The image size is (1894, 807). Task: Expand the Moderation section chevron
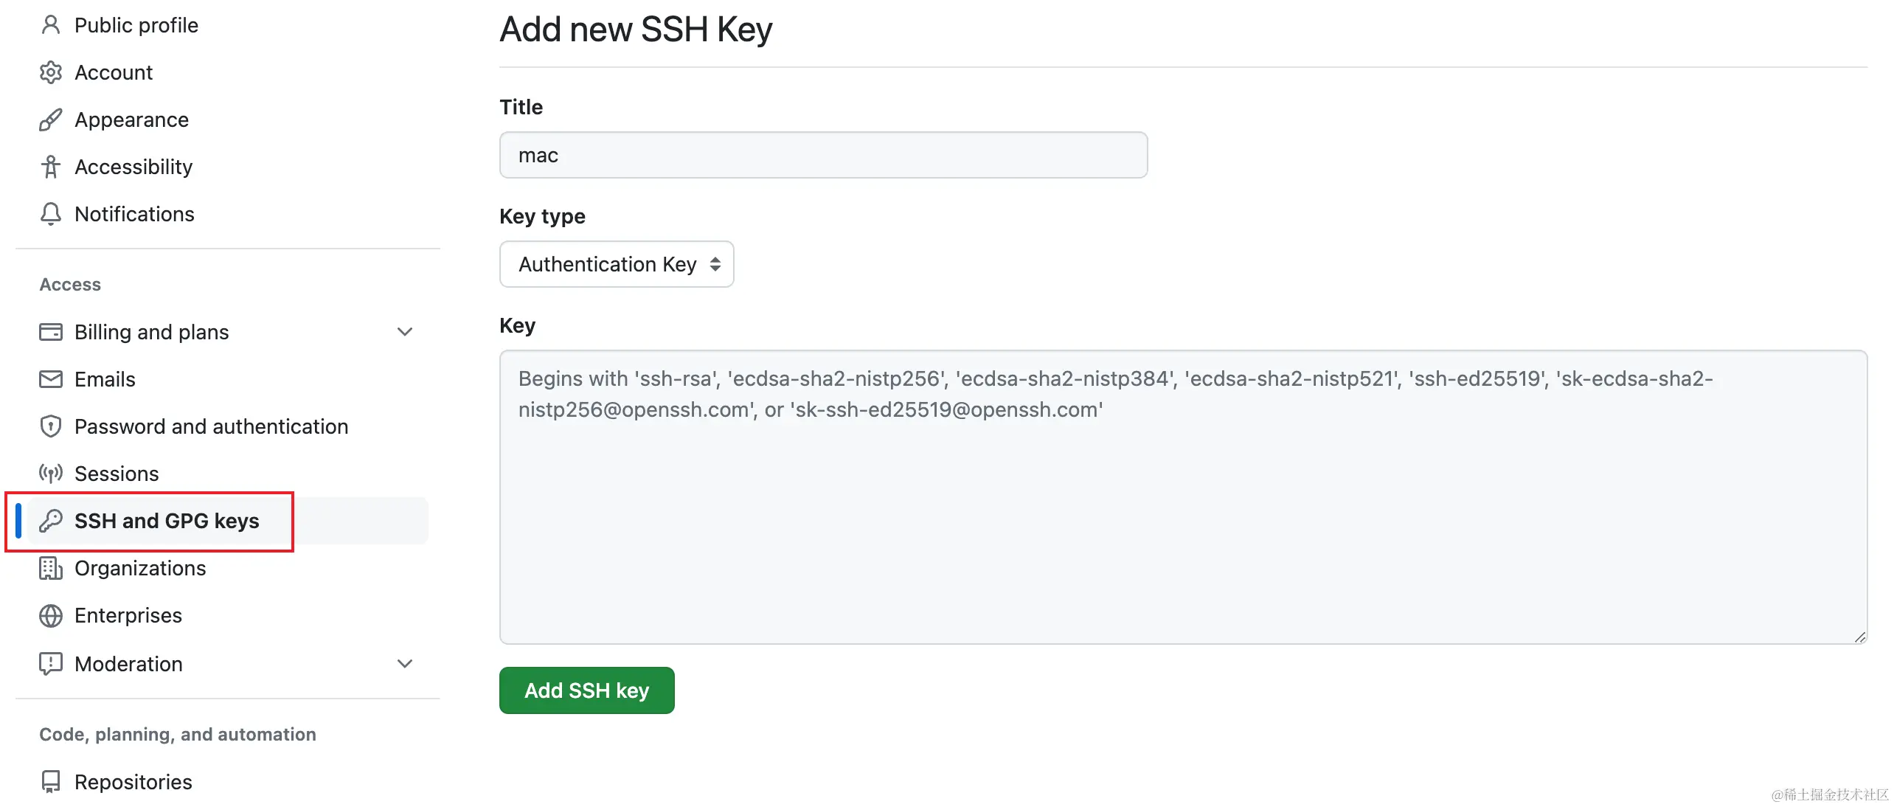[404, 664]
